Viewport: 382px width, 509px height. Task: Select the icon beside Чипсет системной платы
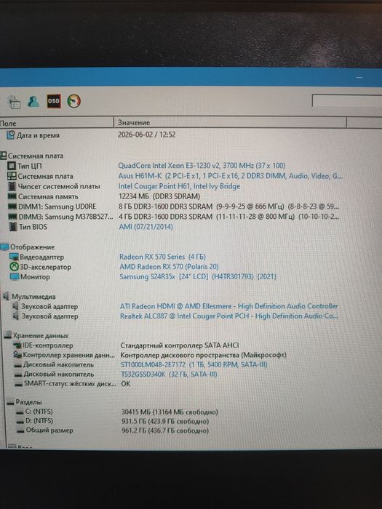12,186
